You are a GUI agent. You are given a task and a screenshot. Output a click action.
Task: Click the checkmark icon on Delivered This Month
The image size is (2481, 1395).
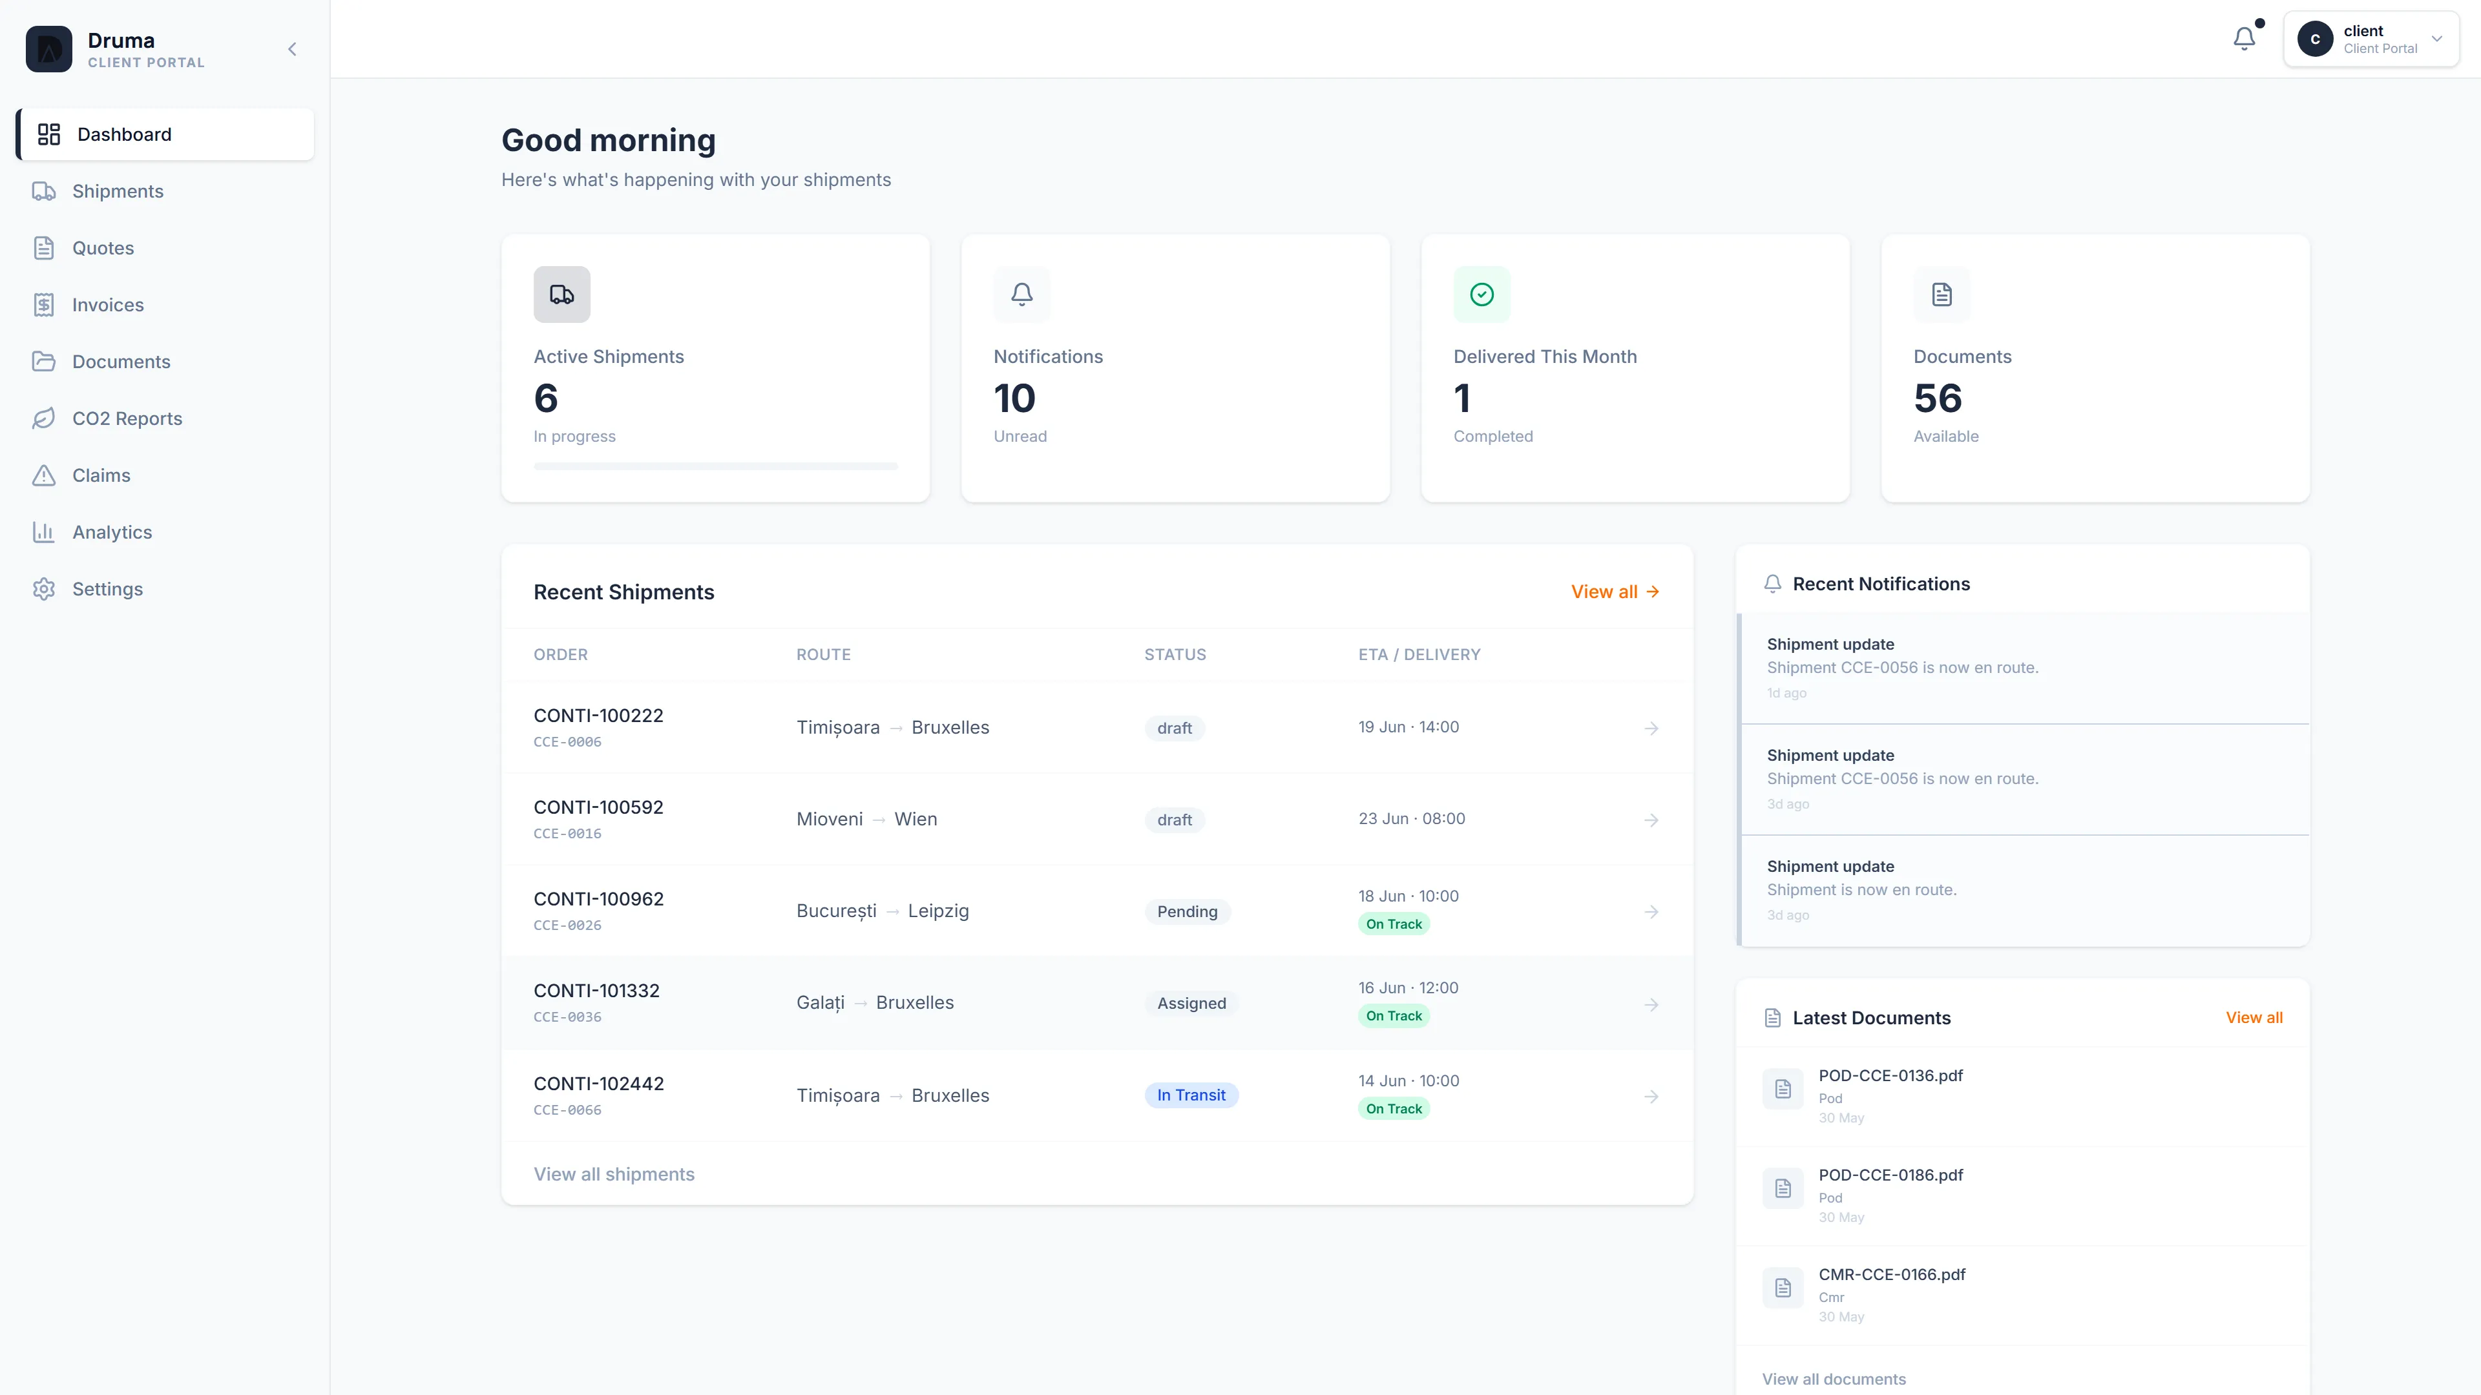pos(1482,294)
